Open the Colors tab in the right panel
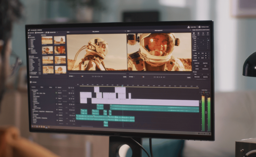Image resolution: width=256 pixels, height=157 pixels. [203, 34]
